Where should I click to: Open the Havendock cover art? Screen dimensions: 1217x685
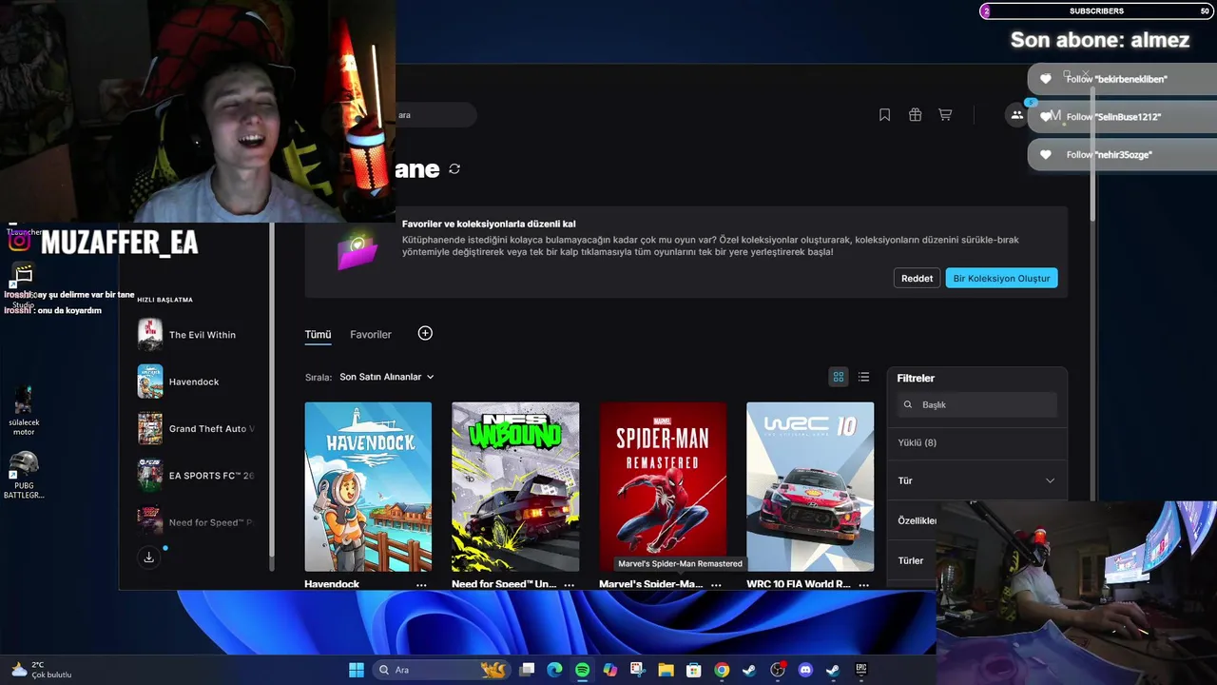[x=368, y=486]
